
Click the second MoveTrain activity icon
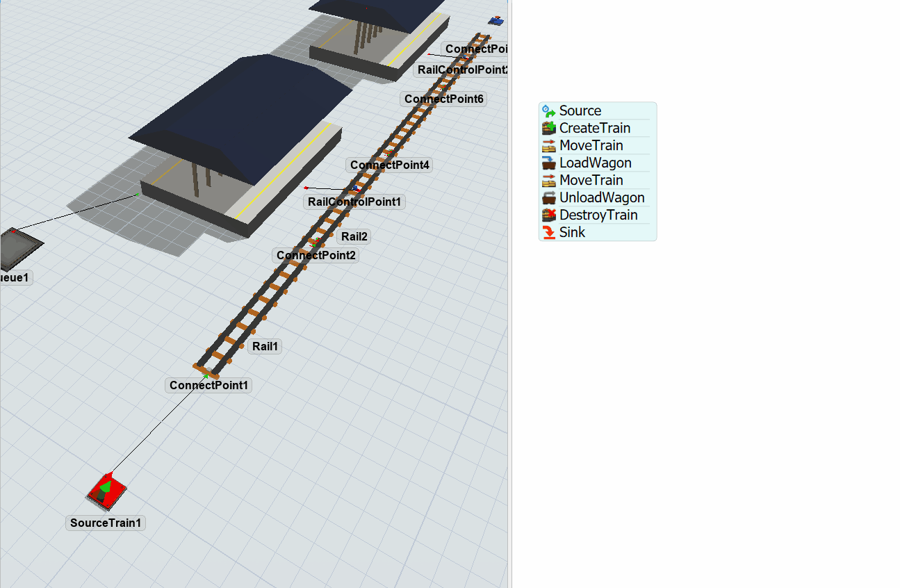[549, 181]
